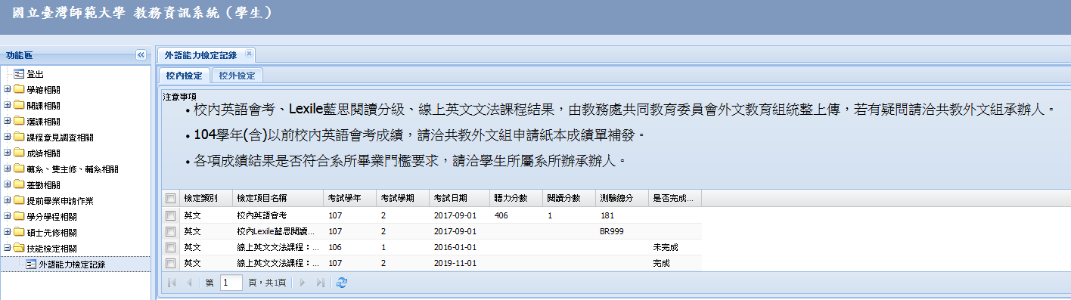Click the 提前畢業申請作業 folder icon
Screen dimensions: 1071x300
(x=19, y=201)
